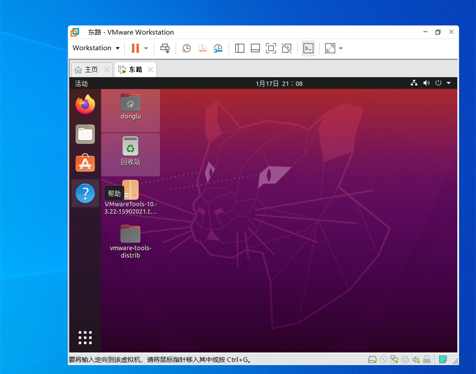Click the hard disk status bar icon
The height and width of the screenshot is (374, 476).
(x=372, y=359)
